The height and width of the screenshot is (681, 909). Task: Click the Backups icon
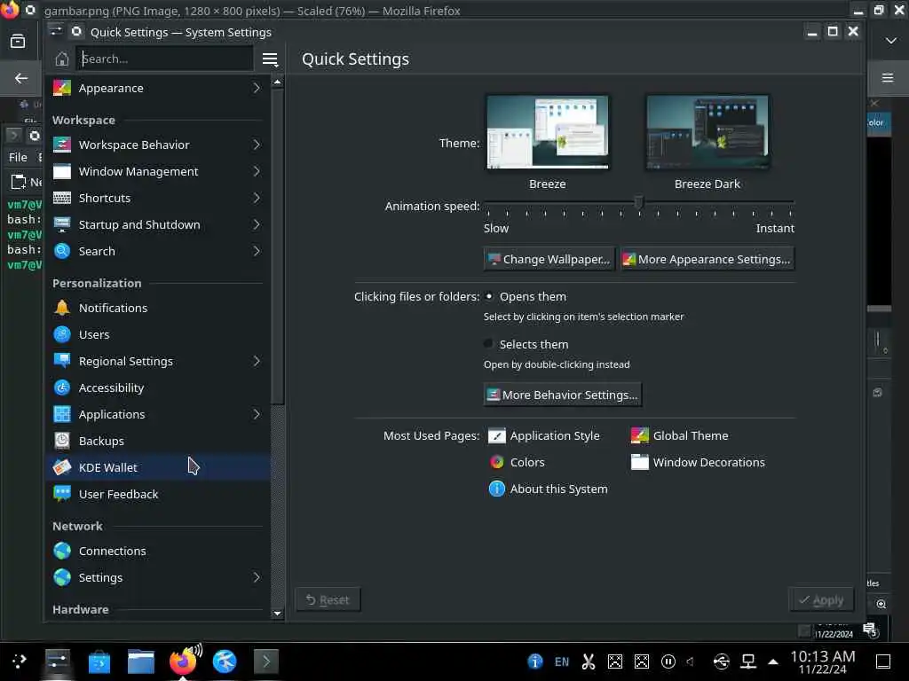(62, 442)
